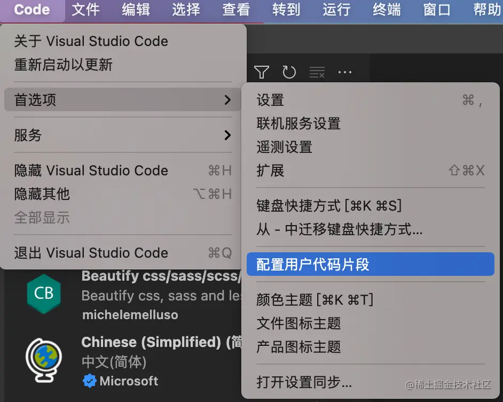
Task: Open the 终端 menu
Action: coord(387,10)
